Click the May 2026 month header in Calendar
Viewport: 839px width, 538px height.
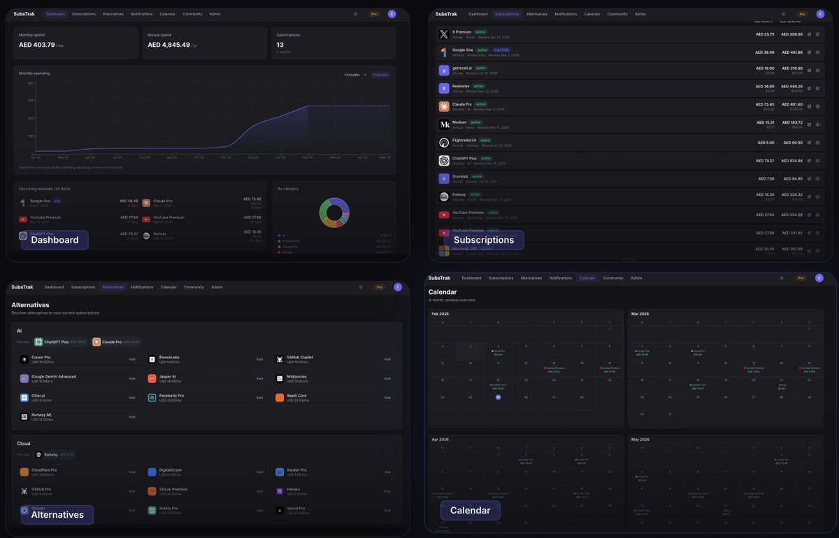pyautogui.click(x=641, y=439)
